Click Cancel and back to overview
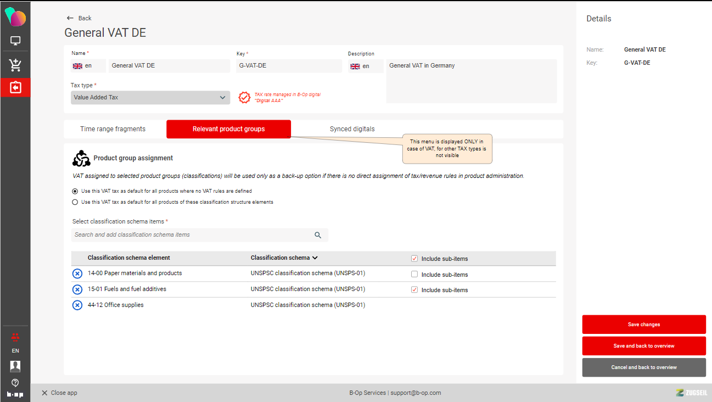This screenshot has width=712, height=402. tap(644, 367)
